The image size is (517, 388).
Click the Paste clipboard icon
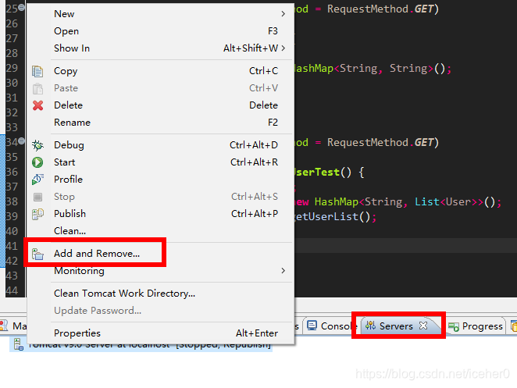click(x=37, y=88)
